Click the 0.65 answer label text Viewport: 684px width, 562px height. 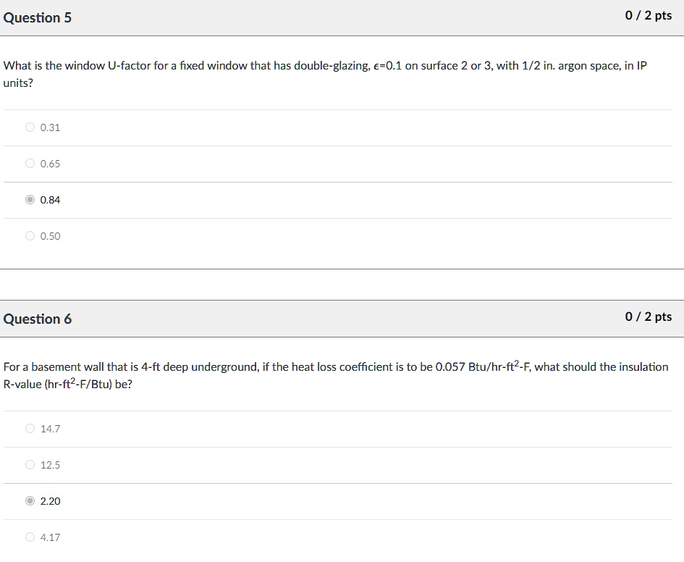pyautogui.click(x=50, y=164)
